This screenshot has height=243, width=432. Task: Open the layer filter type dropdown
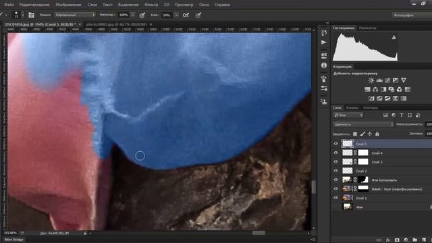348,115
